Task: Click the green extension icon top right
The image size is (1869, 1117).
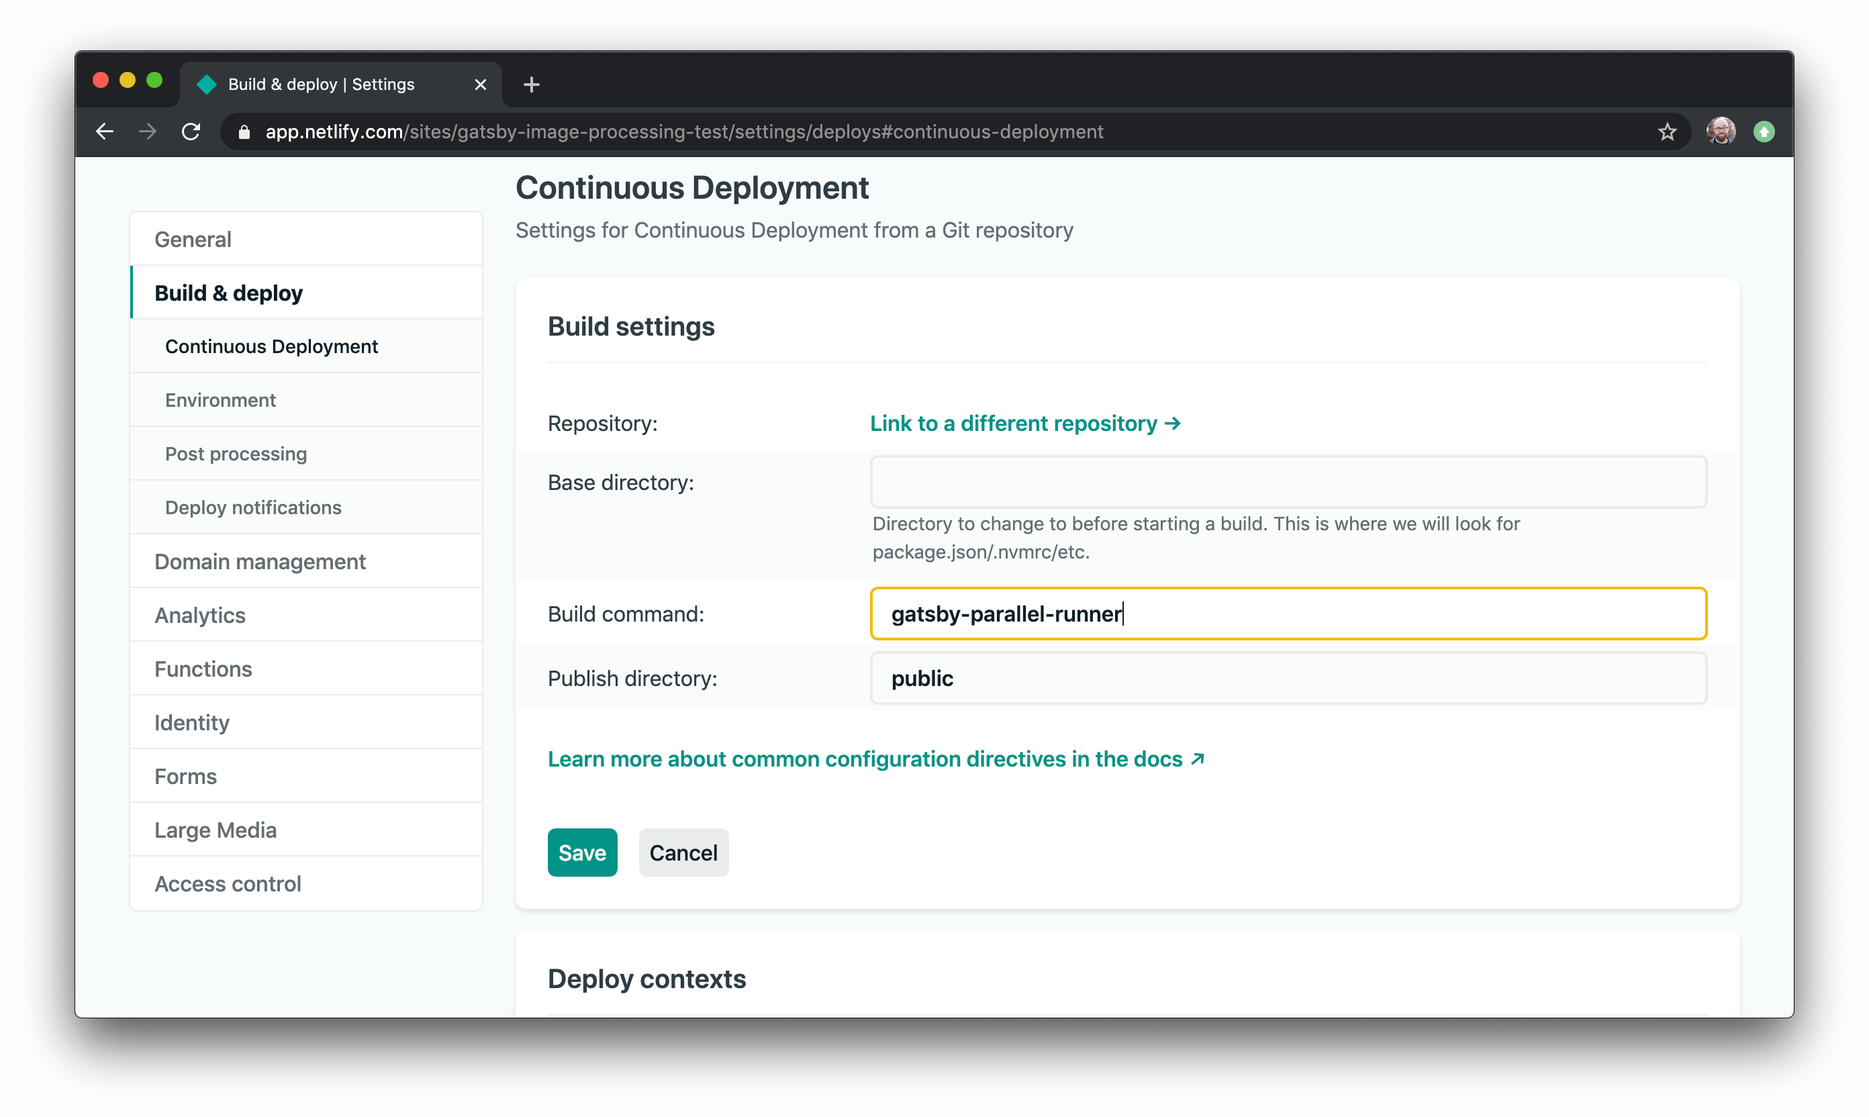Action: pos(1764,130)
